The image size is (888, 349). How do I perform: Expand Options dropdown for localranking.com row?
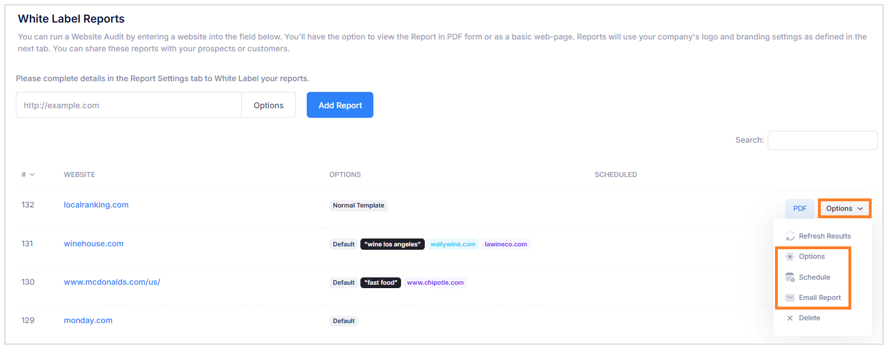pos(845,209)
